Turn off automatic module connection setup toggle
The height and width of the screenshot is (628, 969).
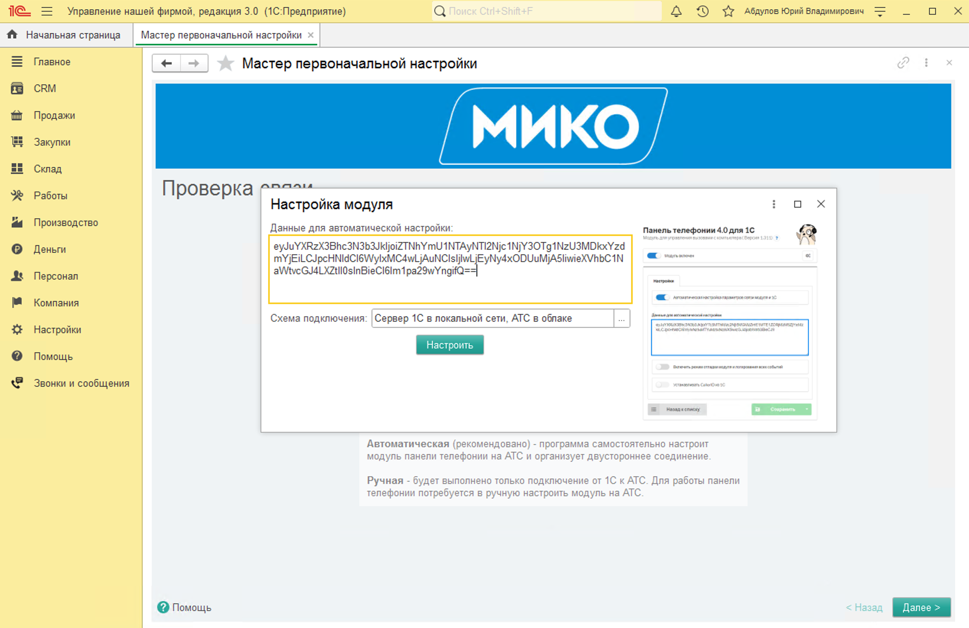tap(663, 298)
